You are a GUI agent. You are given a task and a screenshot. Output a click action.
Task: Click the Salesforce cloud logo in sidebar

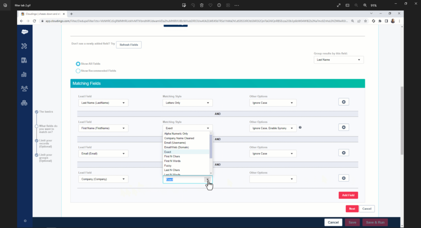coord(25,32)
